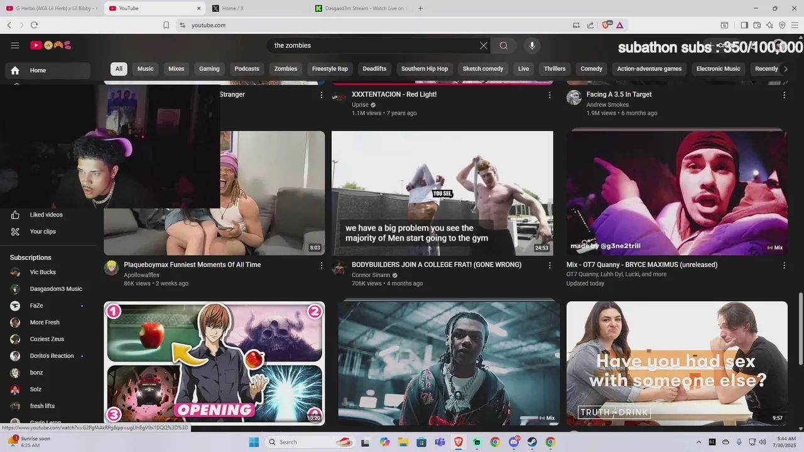
Task: Start voice search with the microphone icon
Action: point(532,45)
